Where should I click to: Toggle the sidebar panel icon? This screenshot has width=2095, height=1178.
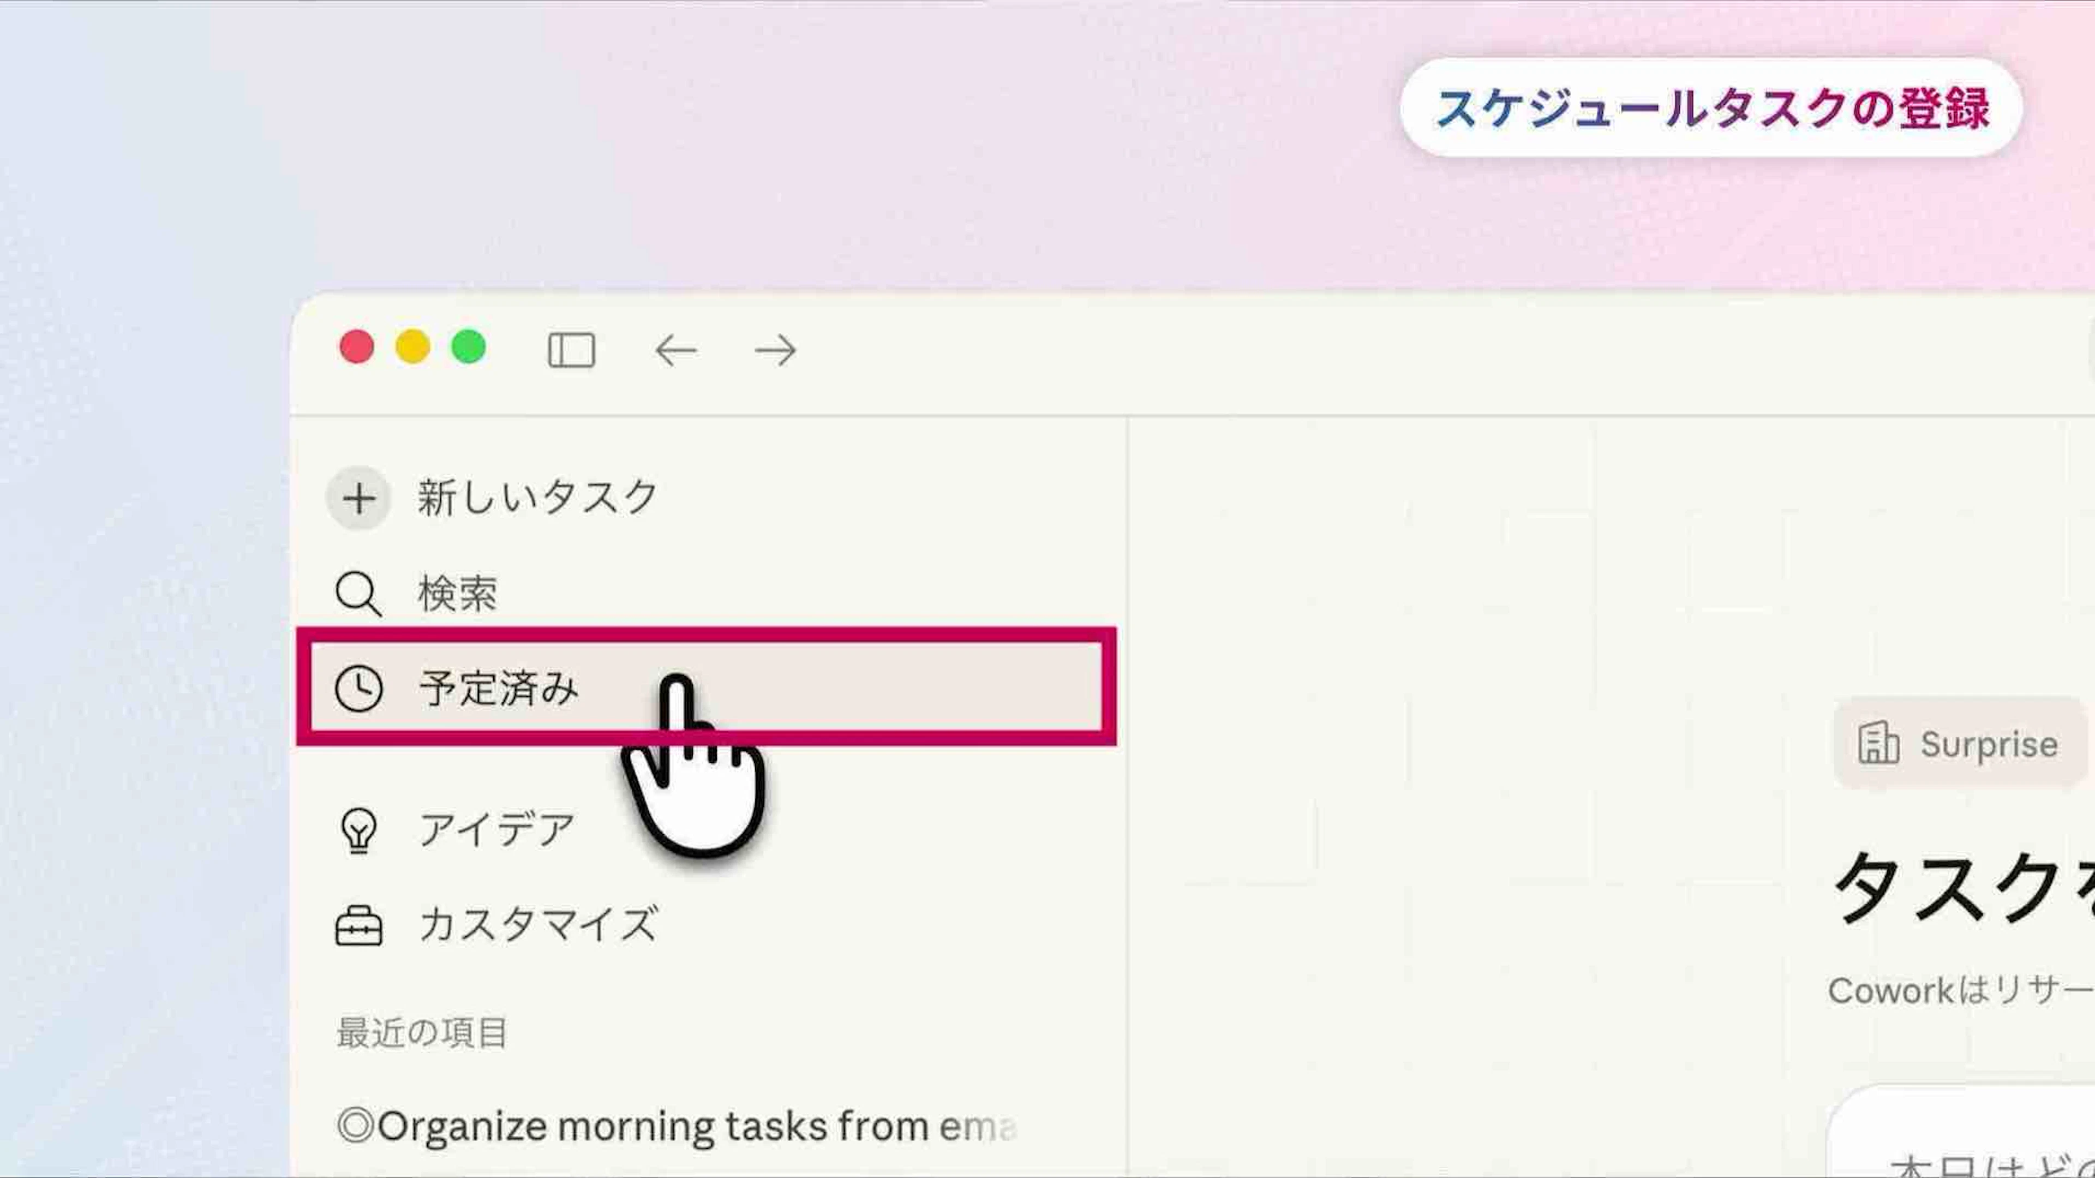(572, 351)
